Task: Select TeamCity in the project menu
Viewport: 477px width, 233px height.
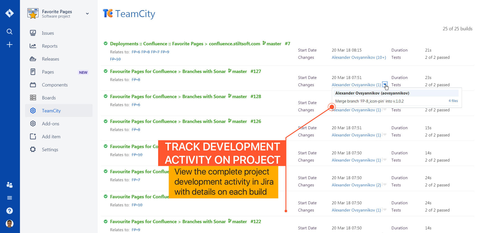Action: click(59, 111)
